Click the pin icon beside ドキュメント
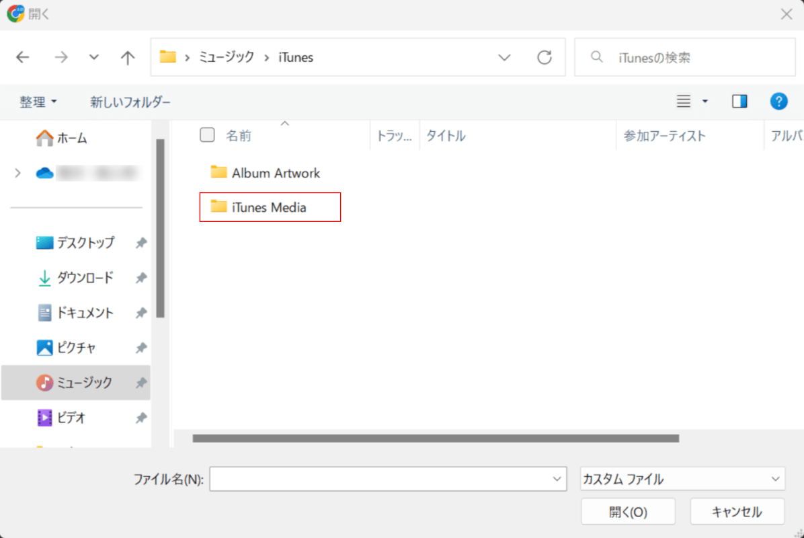Viewport: 804px width, 538px height. [141, 313]
